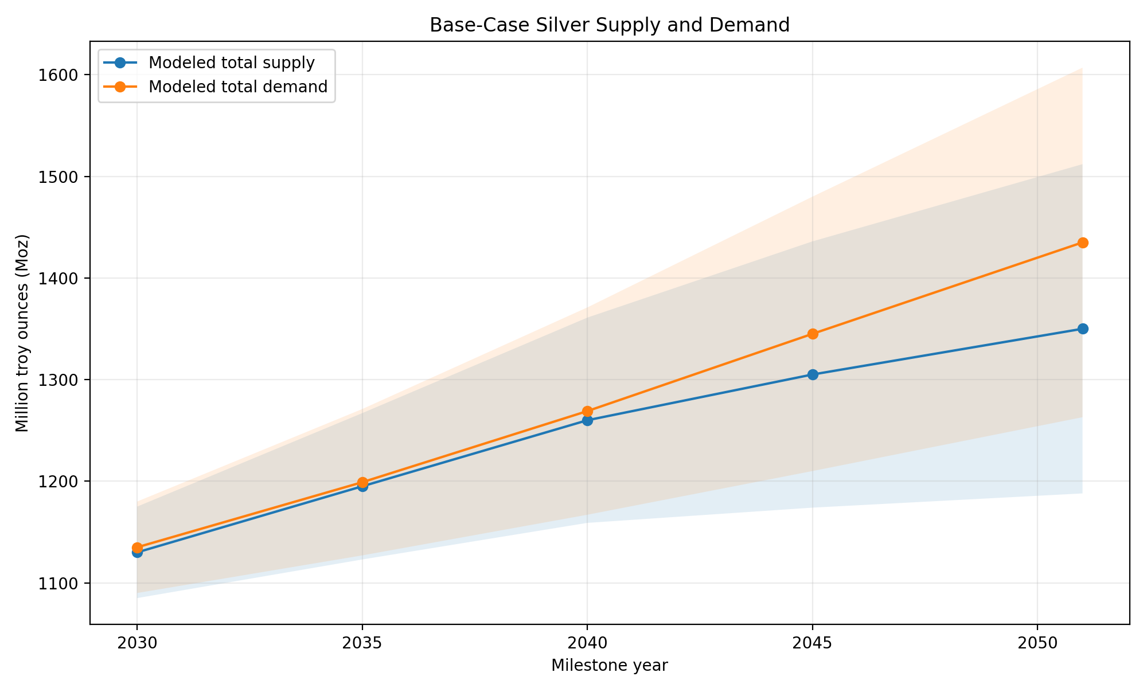This screenshot has height=688, width=1147.
Task: Select 'Modeled total demand' legend label
Action: 238,87
